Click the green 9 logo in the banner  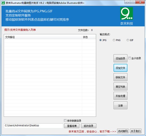(127, 14)
